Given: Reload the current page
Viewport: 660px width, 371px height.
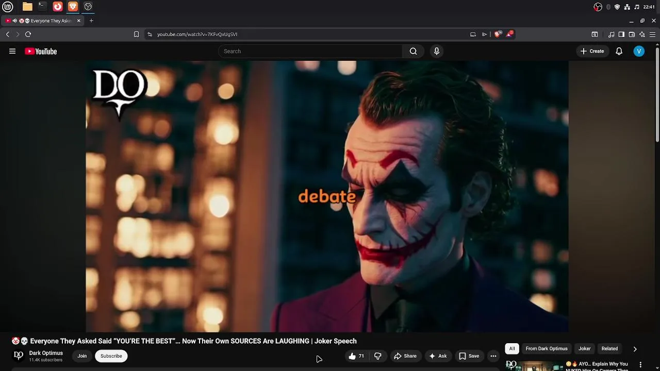Looking at the screenshot, I should point(28,34).
